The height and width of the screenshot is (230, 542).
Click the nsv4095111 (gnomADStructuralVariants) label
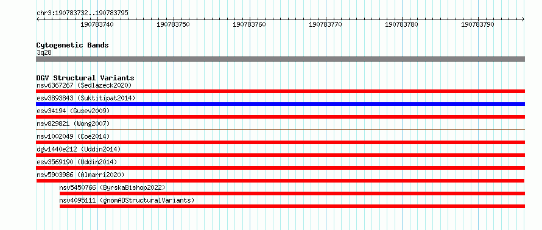127,200
